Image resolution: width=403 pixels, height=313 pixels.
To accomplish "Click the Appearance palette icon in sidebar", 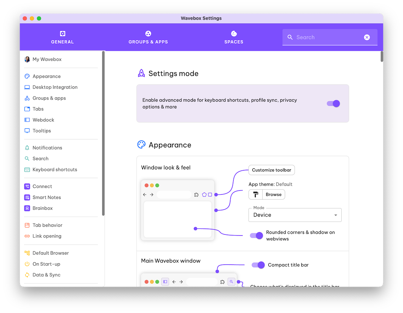I will (x=27, y=76).
